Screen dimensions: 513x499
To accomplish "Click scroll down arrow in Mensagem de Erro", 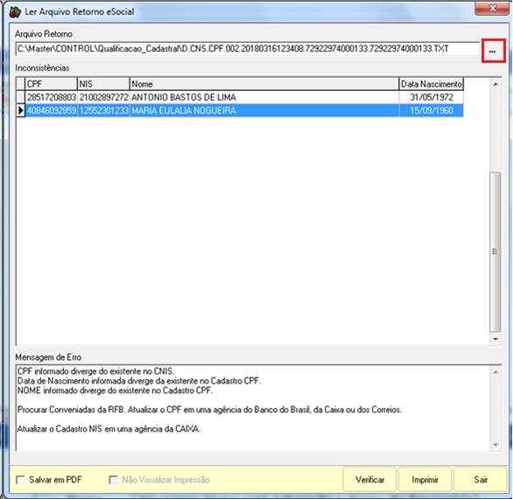I will click(x=495, y=445).
